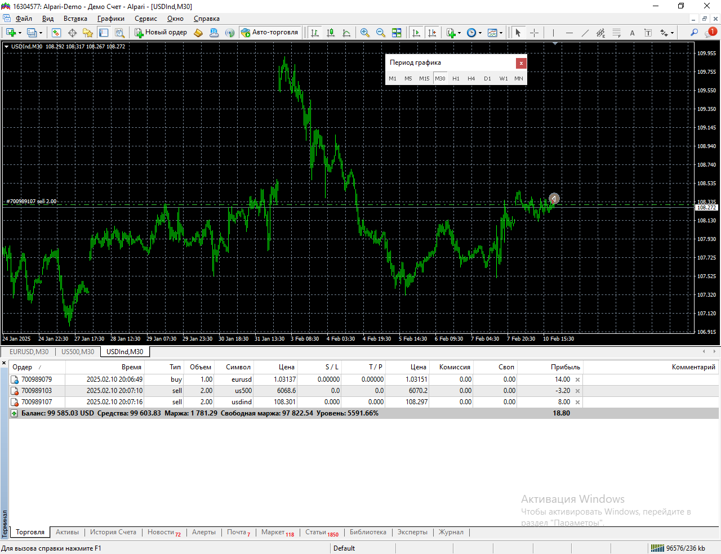The height and width of the screenshot is (554, 721).
Task: Open the Графики menu
Action: click(111, 19)
